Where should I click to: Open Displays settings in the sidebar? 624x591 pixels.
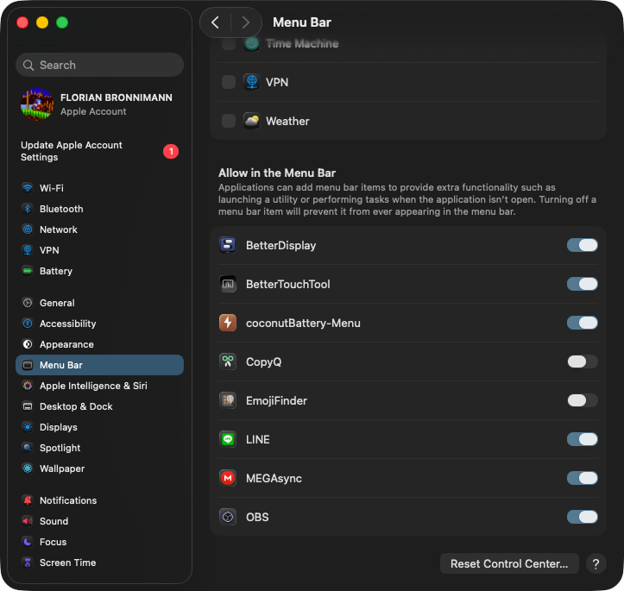click(x=58, y=427)
